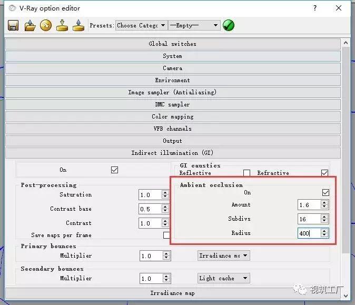Enable Save maps per frame checkbox
Viewport: 355px width, 305px height.
click(166, 235)
